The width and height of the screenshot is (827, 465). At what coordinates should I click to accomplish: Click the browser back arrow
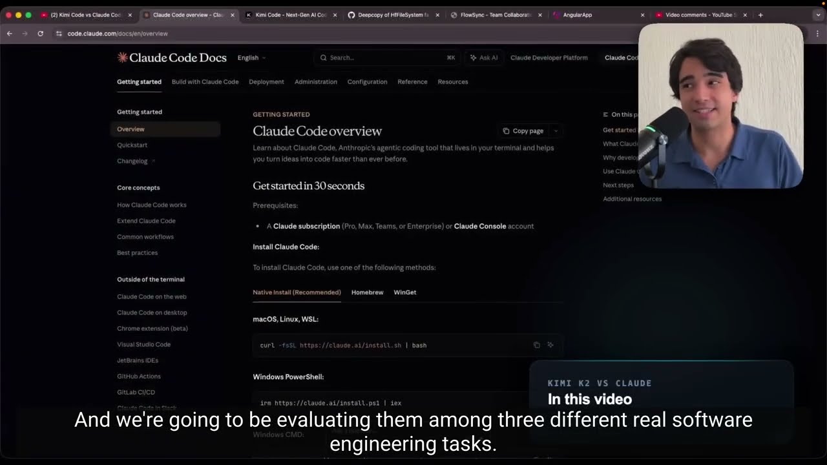tap(9, 34)
